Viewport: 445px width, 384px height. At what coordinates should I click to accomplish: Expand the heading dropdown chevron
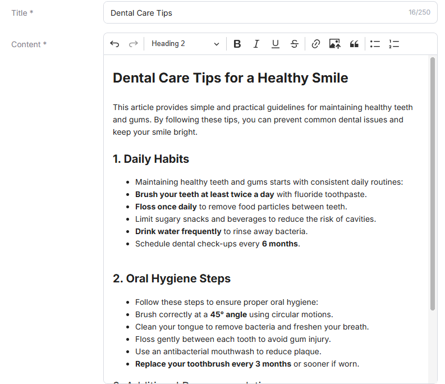[x=217, y=44]
